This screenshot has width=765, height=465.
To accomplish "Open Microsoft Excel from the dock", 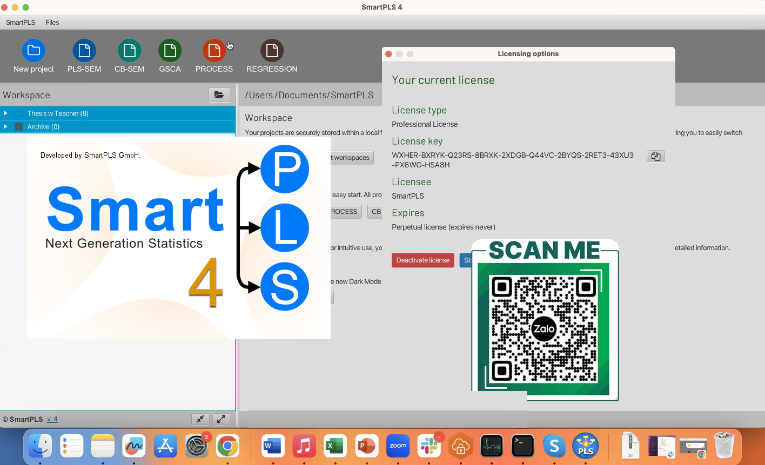I will pos(335,446).
